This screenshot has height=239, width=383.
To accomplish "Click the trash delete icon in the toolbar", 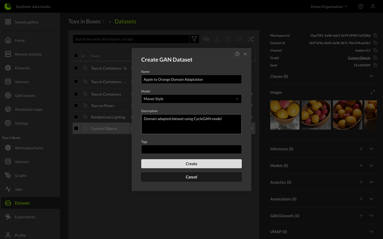I will click(228, 39).
